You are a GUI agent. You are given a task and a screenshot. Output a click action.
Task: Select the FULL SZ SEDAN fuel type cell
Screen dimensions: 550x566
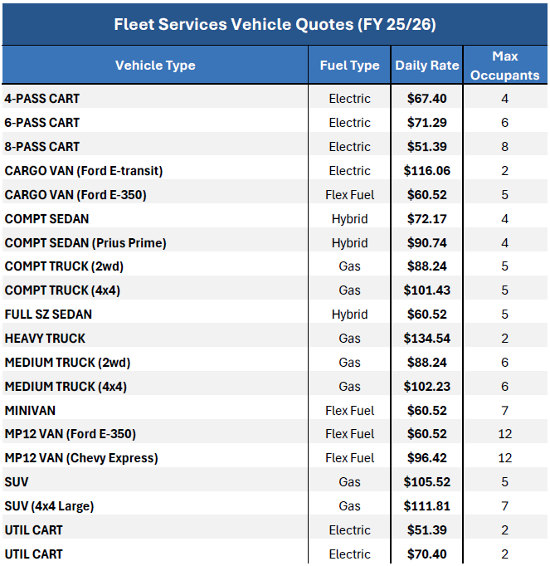point(349,315)
